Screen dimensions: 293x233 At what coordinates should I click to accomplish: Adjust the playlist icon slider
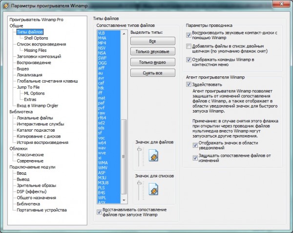pyautogui.click(x=139, y=183)
